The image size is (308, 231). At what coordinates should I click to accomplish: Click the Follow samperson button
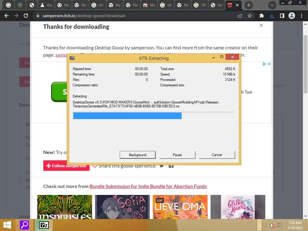tap(66, 166)
